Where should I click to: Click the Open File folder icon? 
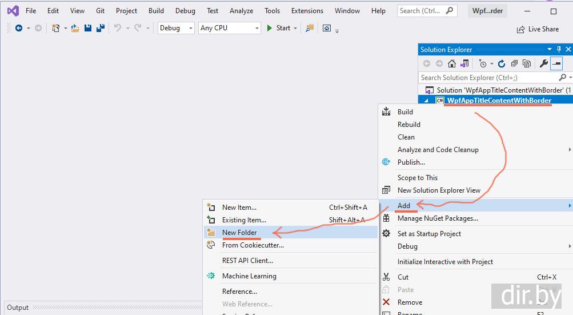(x=75, y=28)
